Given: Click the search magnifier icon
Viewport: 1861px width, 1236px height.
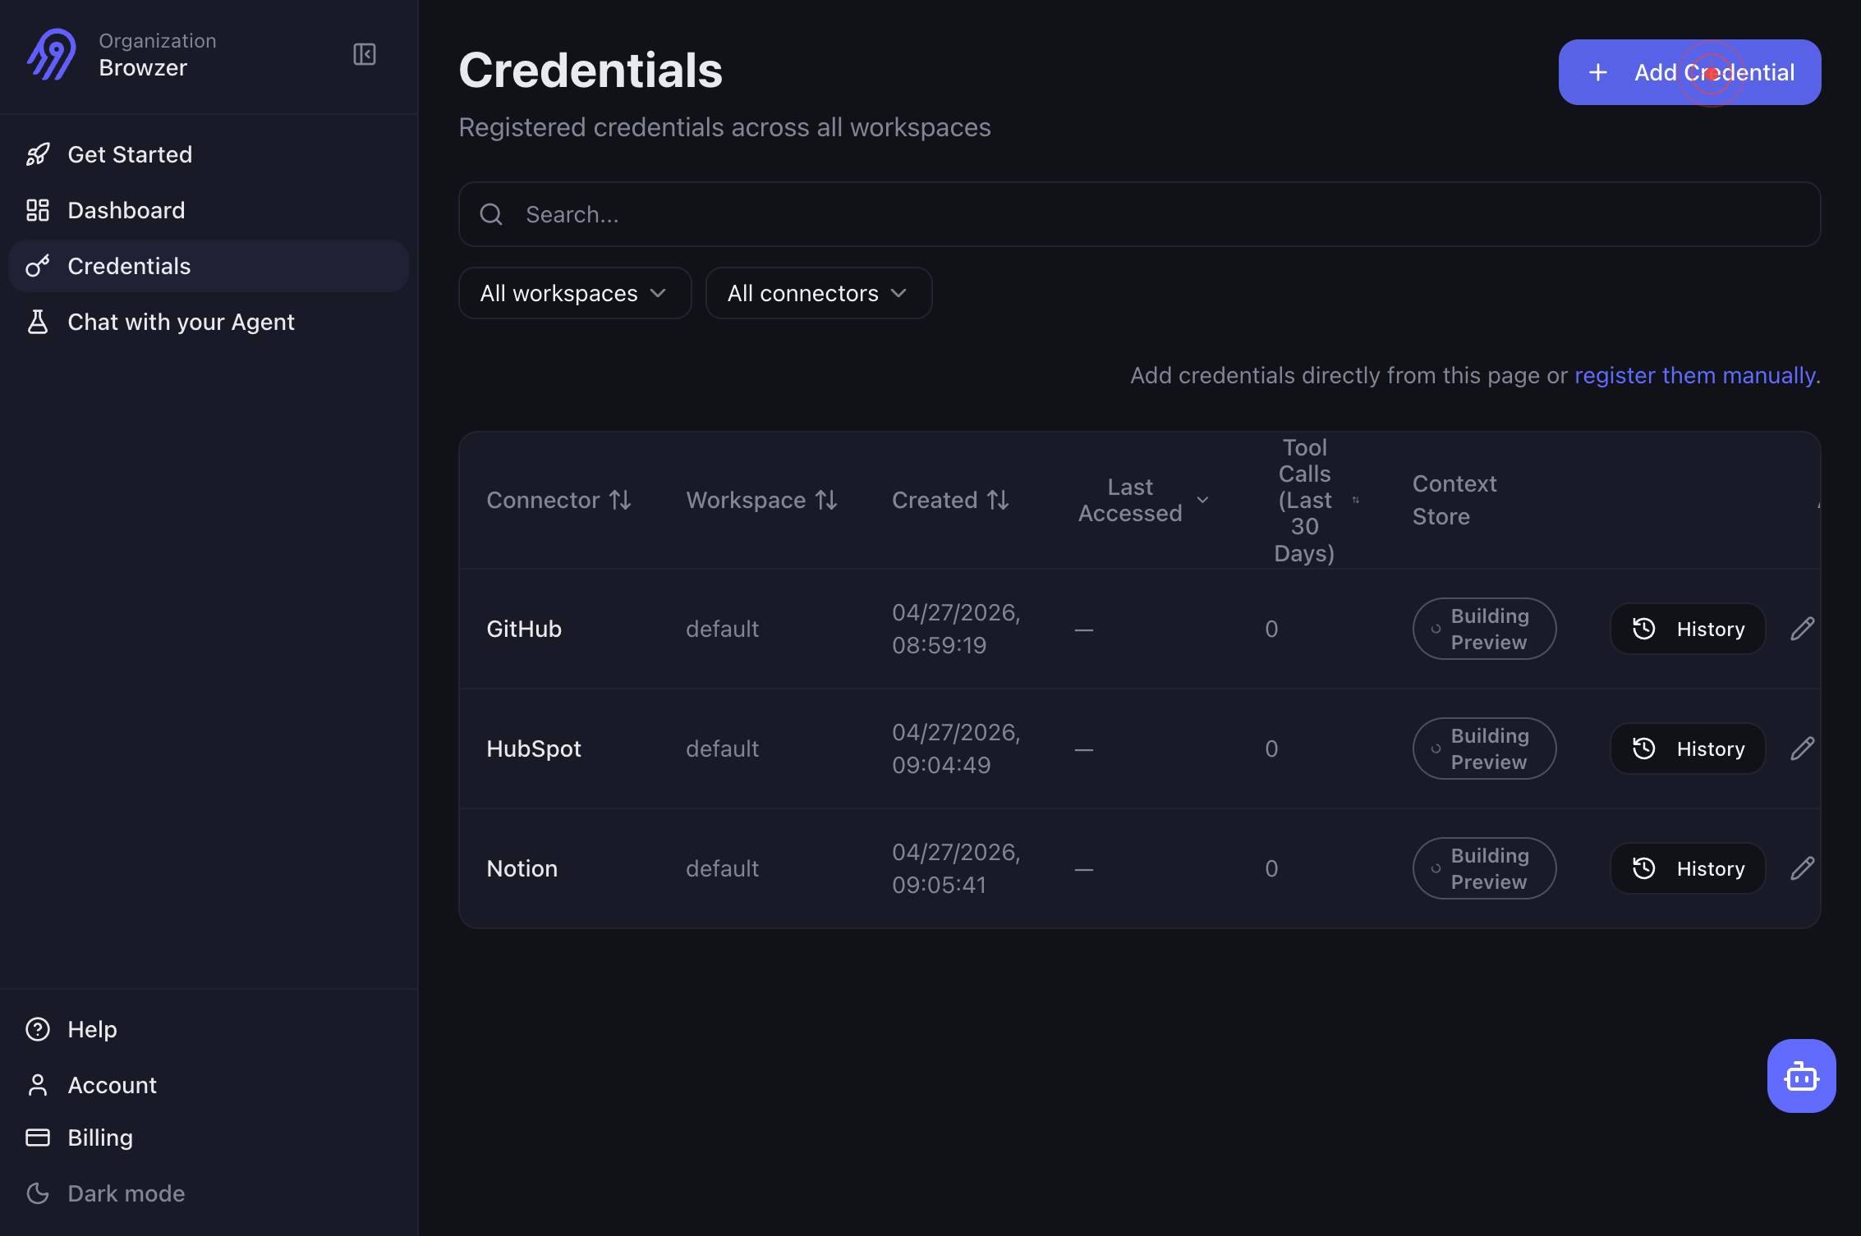Looking at the screenshot, I should coord(491,214).
